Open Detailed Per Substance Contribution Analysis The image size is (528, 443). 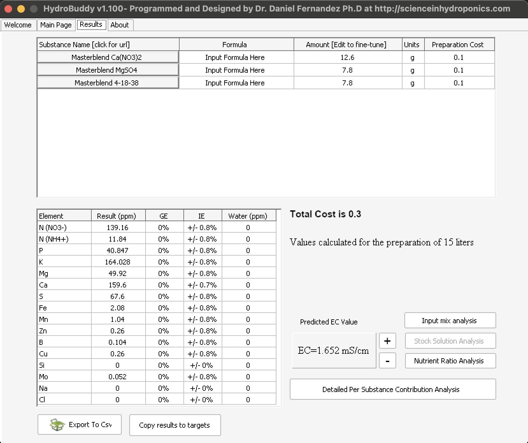(392, 389)
